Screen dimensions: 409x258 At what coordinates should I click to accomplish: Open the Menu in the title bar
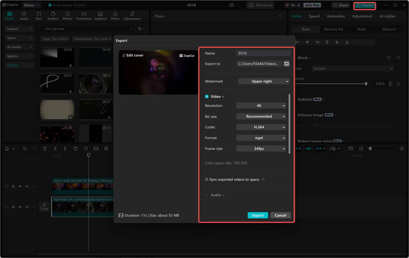pyautogui.click(x=31, y=5)
